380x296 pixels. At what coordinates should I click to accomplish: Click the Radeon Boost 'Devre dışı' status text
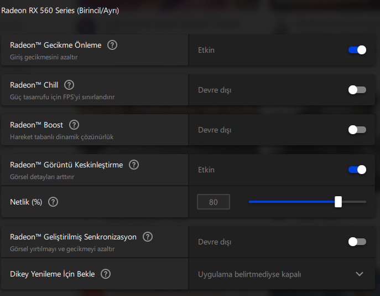click(x=215, y=130)
